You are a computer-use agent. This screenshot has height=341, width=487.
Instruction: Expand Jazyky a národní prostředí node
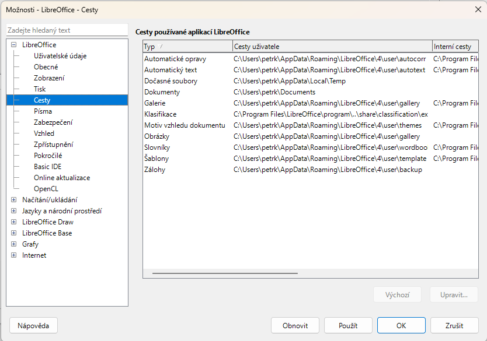click(x=13, y=211)
